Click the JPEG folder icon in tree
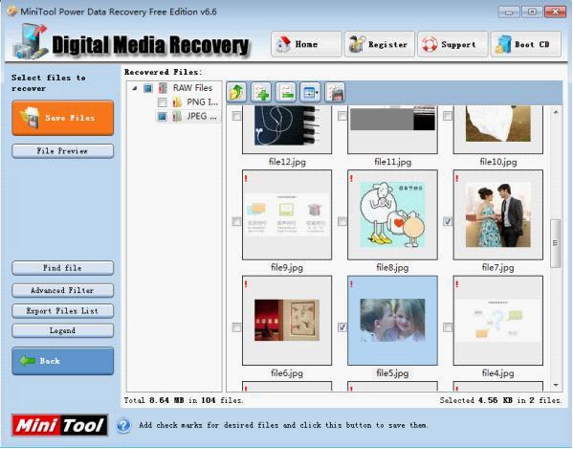The width and height of the screenshot is (573, 449). [177, 116]
